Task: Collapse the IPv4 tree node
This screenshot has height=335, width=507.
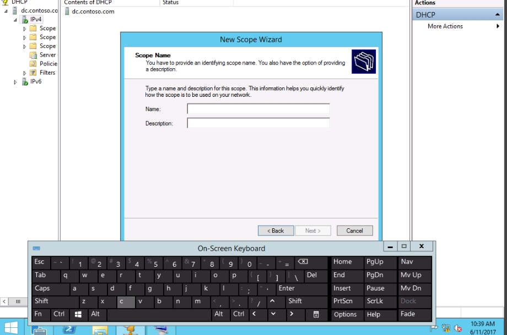Action: [15, 20]
